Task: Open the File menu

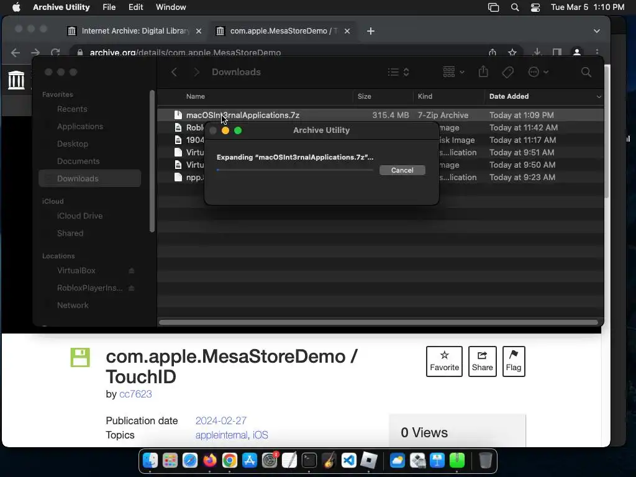Action: [109, 7]
